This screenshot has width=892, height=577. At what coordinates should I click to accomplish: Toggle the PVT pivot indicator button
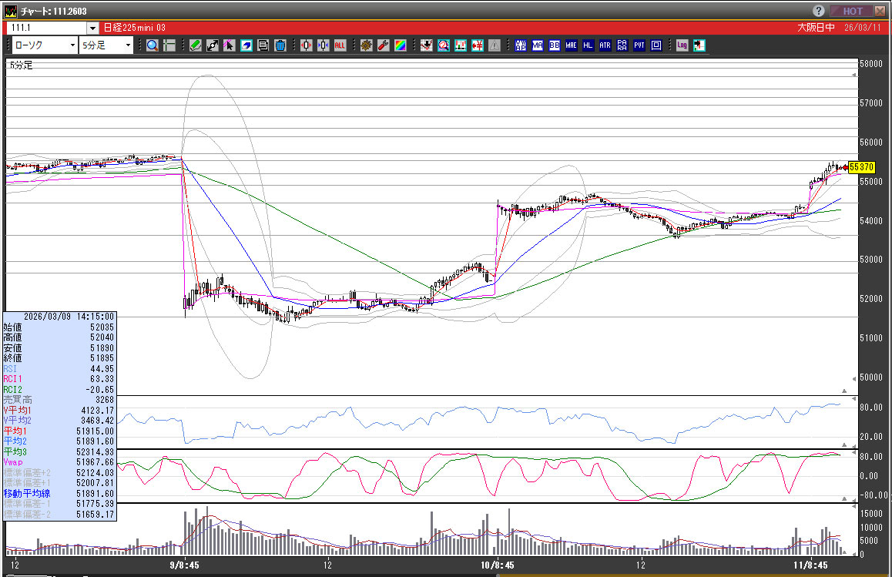coord(639,45)
